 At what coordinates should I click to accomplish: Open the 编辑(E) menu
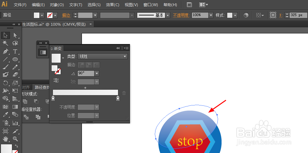(38, 5)
